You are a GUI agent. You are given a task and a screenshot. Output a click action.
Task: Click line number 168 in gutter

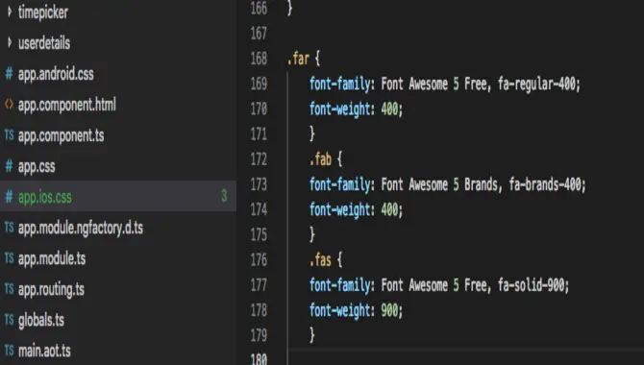point(259,59)
